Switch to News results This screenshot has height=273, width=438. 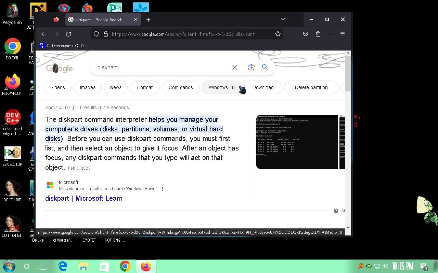pos(116,87)
